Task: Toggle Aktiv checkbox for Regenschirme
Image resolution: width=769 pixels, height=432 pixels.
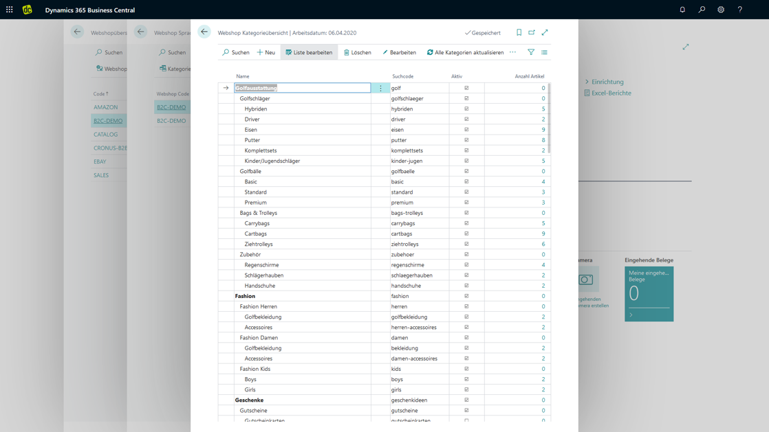Action: click(466, 265)
